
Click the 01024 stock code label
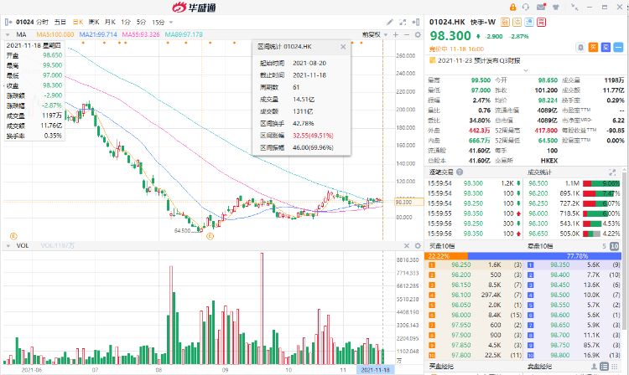(24, 22)
